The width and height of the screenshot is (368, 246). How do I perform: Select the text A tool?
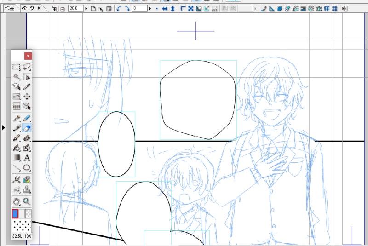(27, 158)
